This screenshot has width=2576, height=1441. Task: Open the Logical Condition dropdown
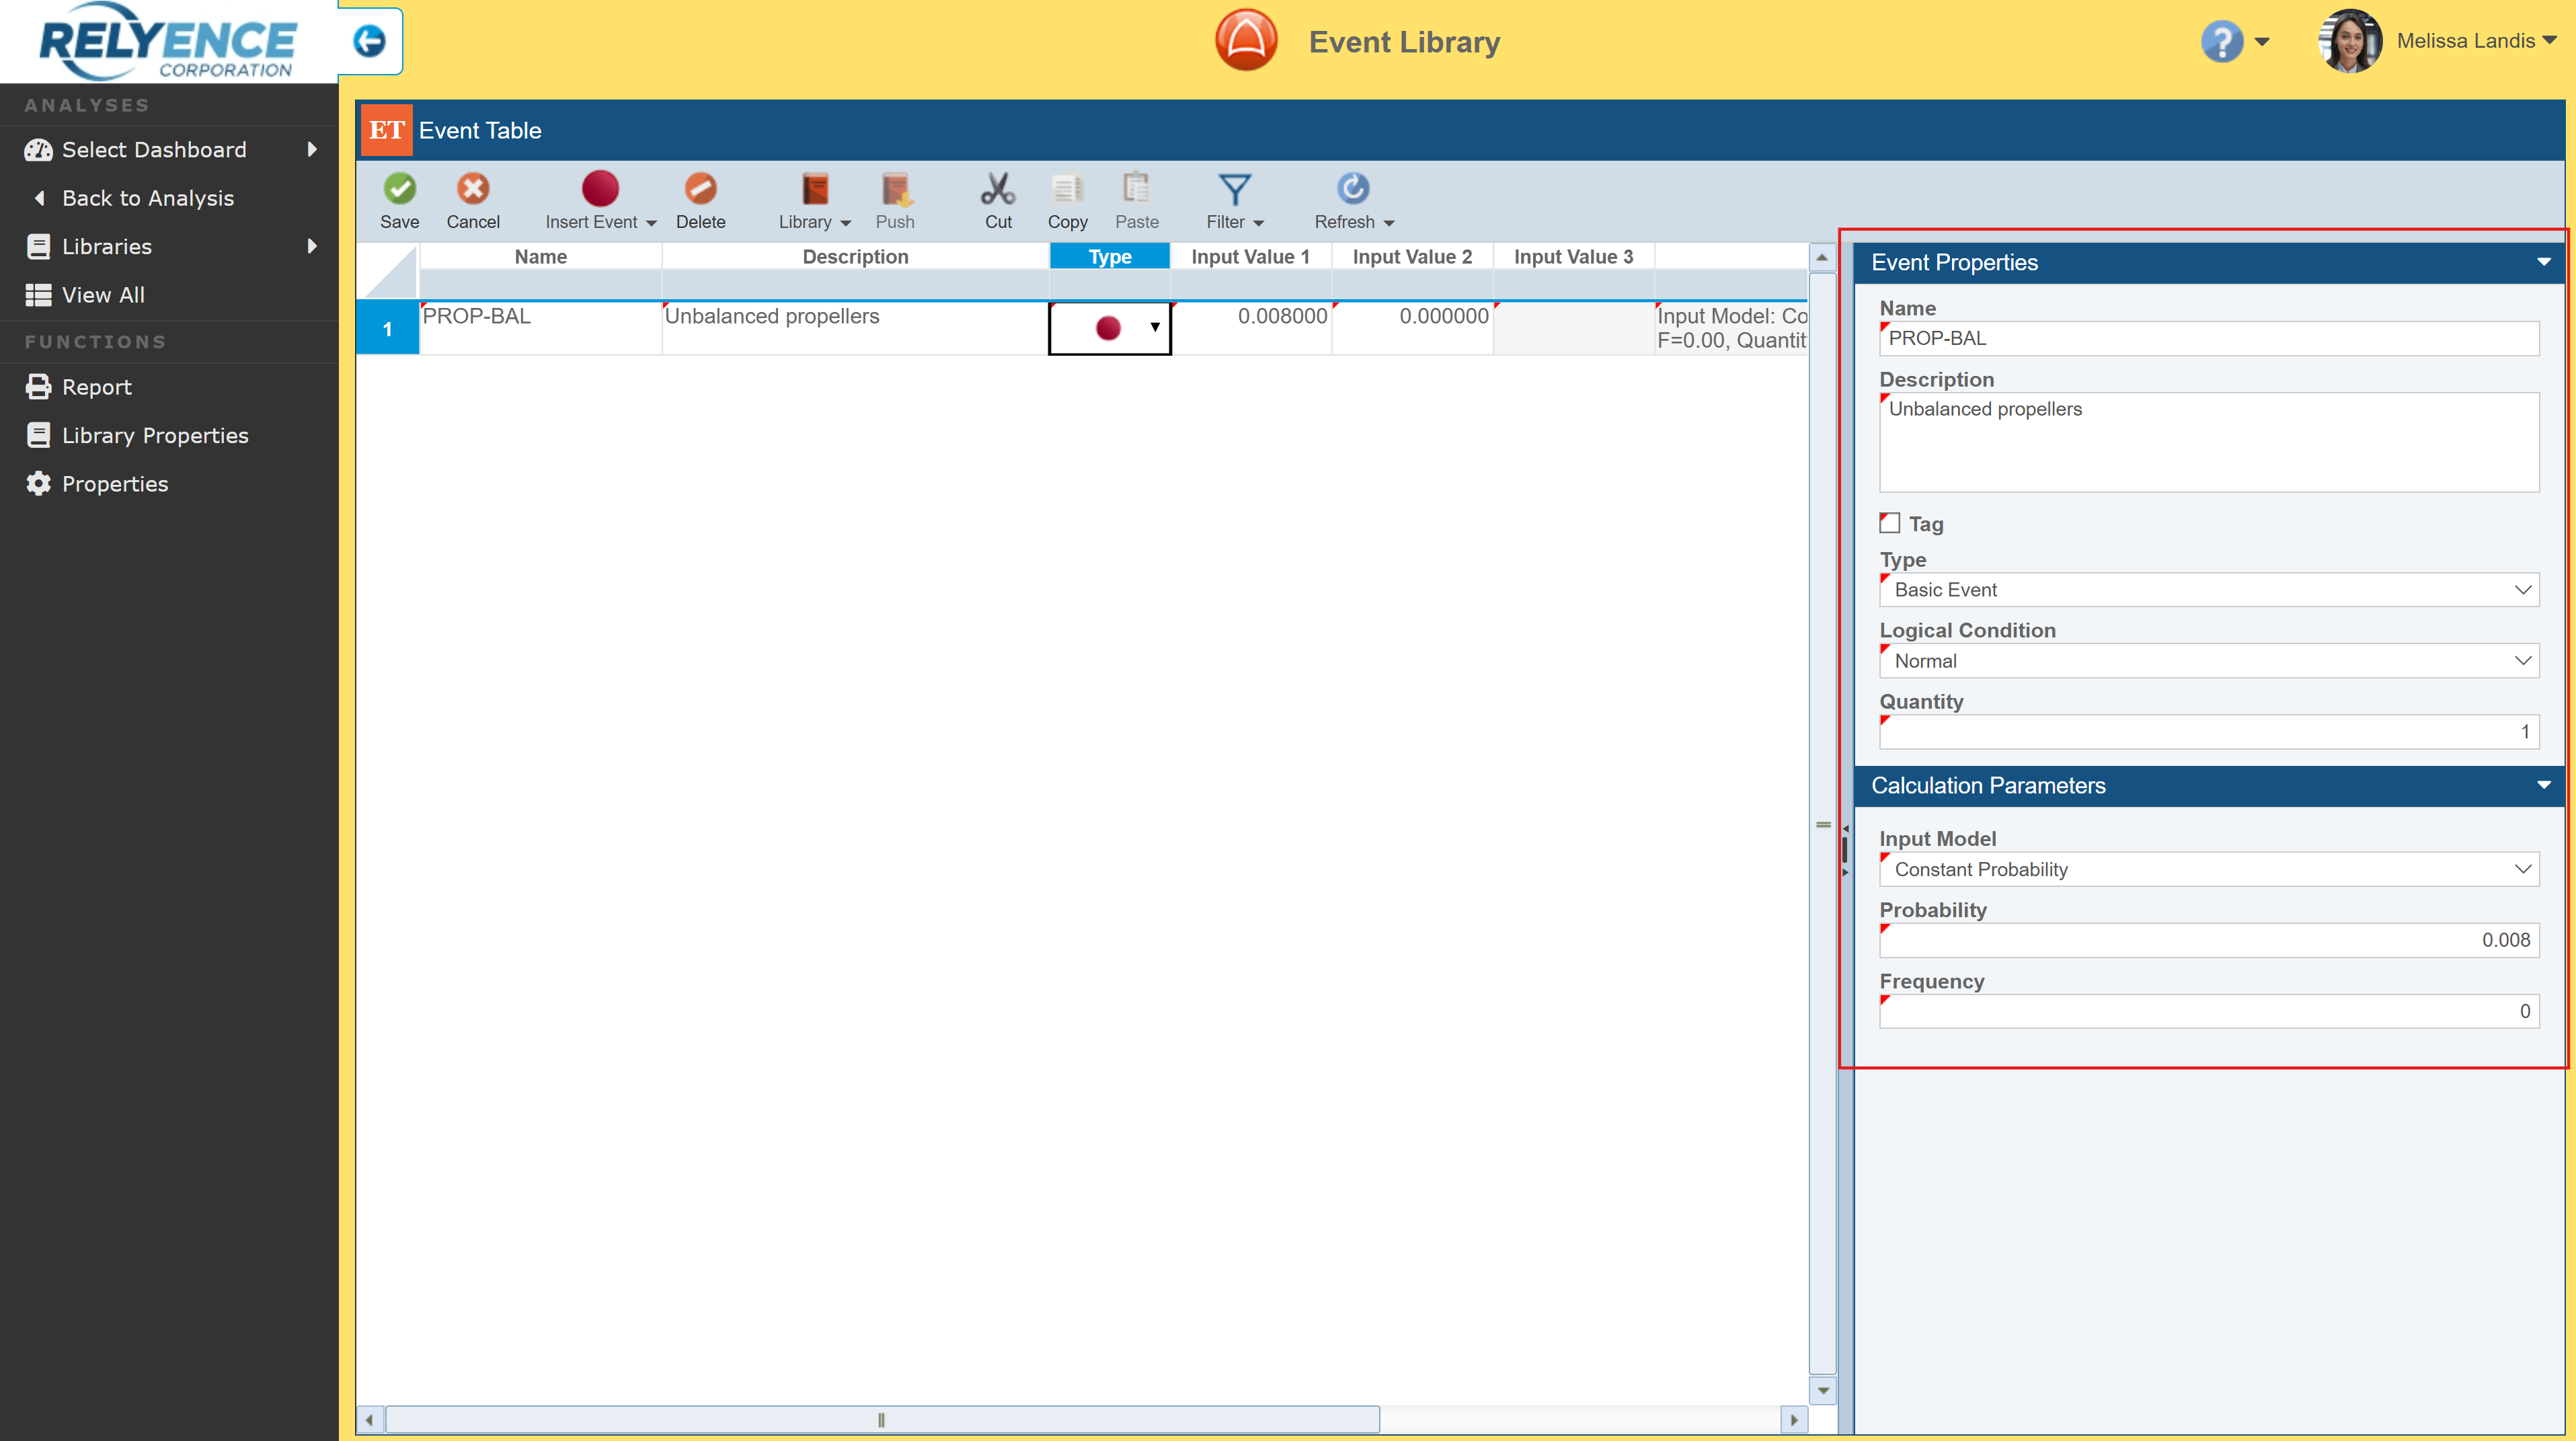pos(2208,661)
